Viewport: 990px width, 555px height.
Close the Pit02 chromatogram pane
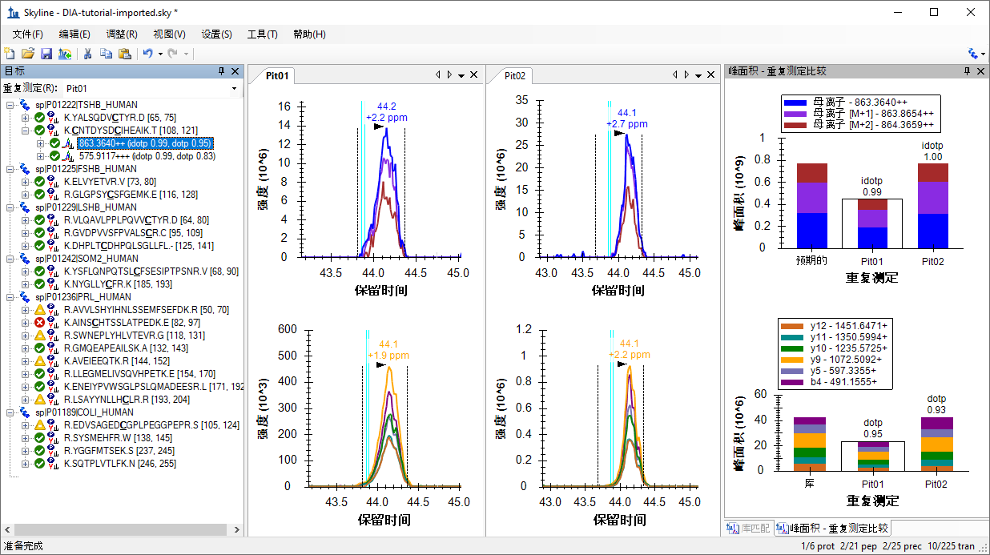[712, 75]
